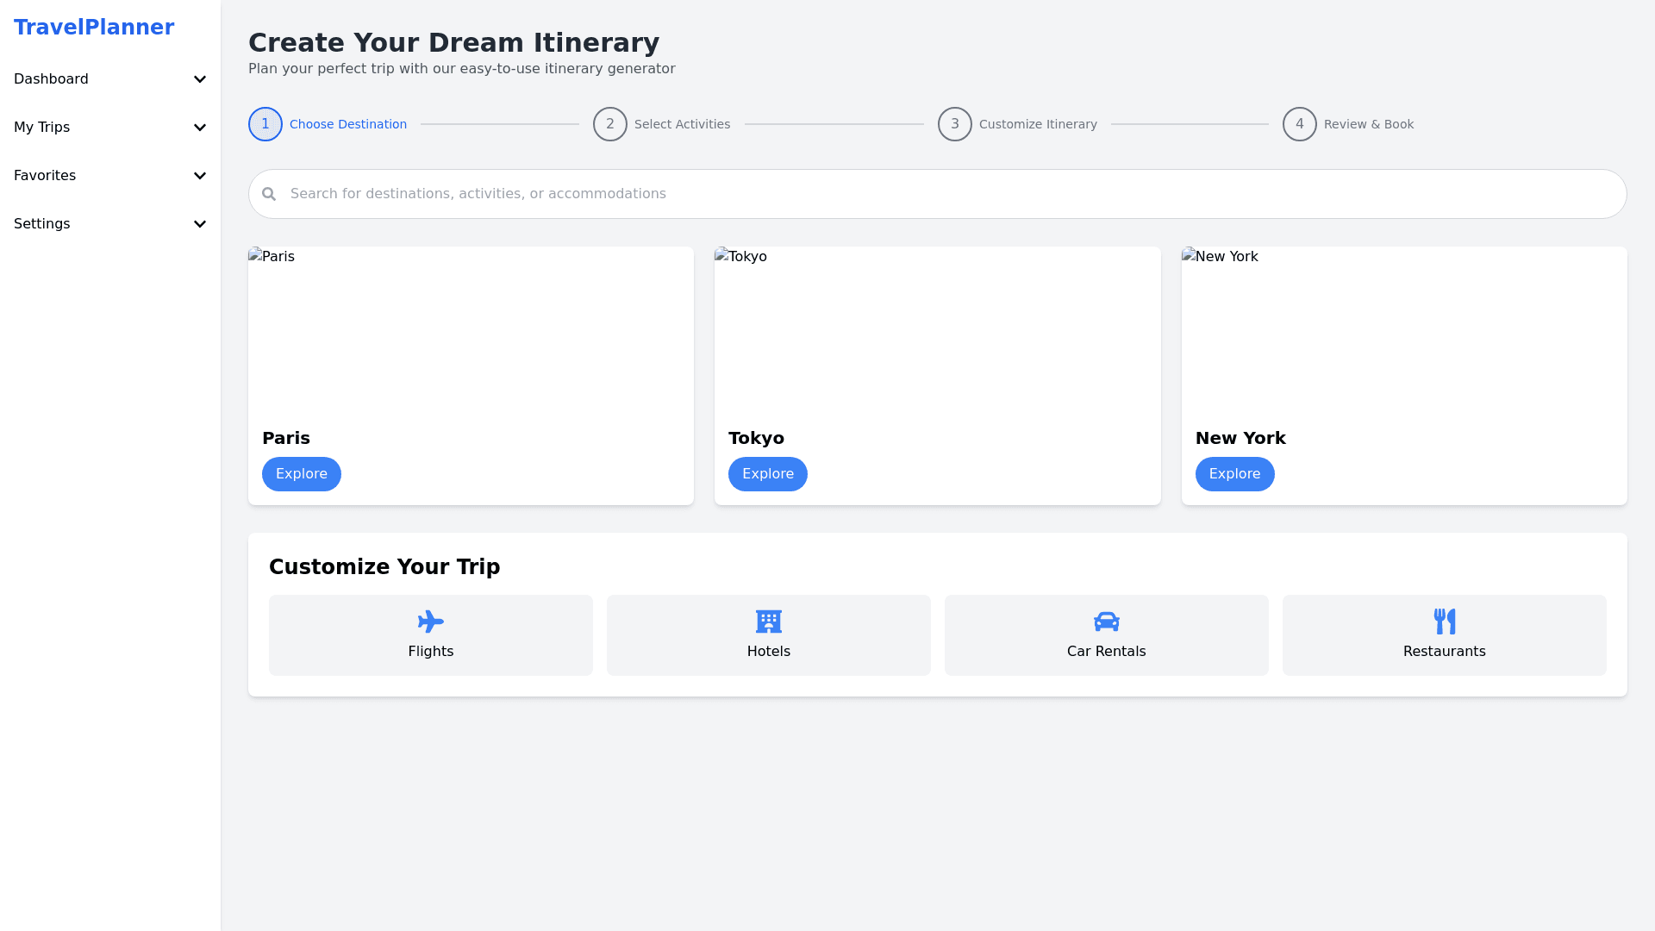The height and width of the screenshot is (931, 1655).
Task: Select the Hotels building icon
Action: (768, 622)
